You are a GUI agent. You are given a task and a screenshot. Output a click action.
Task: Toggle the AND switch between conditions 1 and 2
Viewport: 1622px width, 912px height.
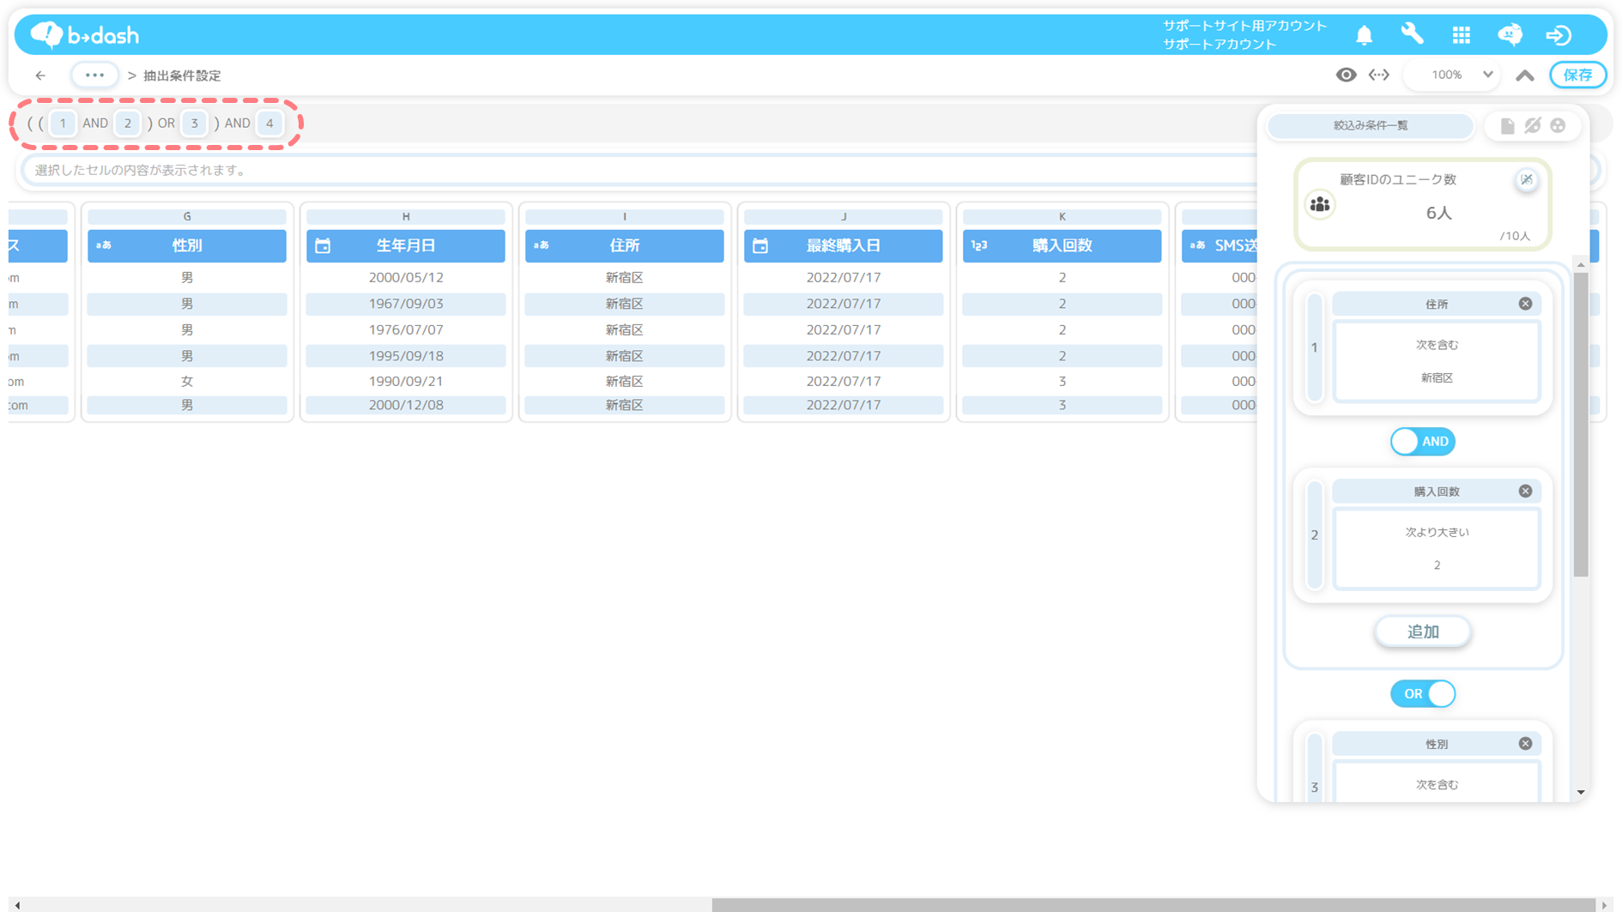tap(1423, 442)
